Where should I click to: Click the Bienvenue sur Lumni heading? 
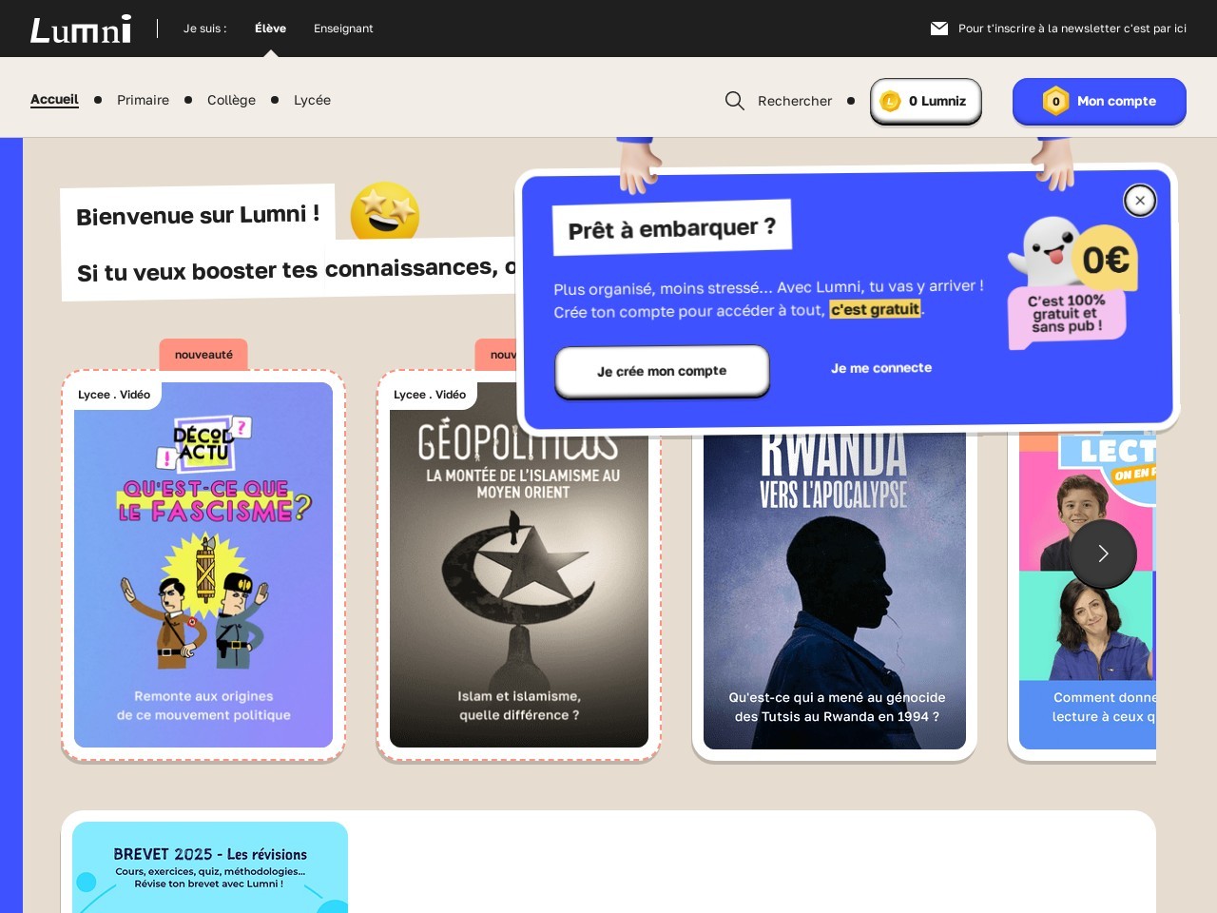coord(198,215)
